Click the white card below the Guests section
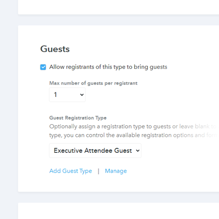Screen dimensions: 219x219 pyautogui.click(x=119, y=211)
